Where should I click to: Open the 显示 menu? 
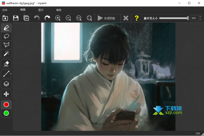coord(41,10)
